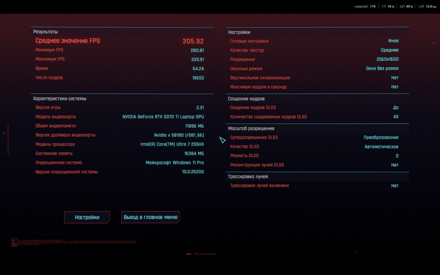
Task: Click the Вертикальная синхронизация Нет value
Action: (x=395, y=78)
